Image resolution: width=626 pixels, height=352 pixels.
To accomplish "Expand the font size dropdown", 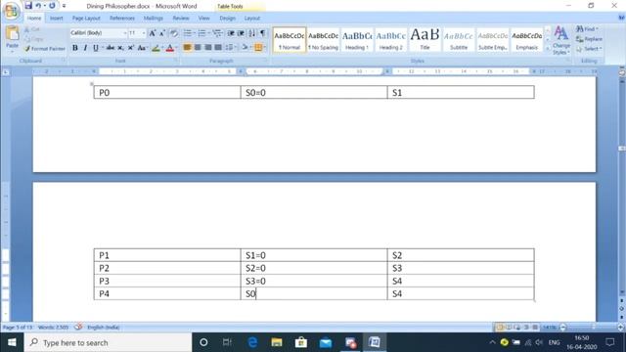I will click(x=144, y=33).
